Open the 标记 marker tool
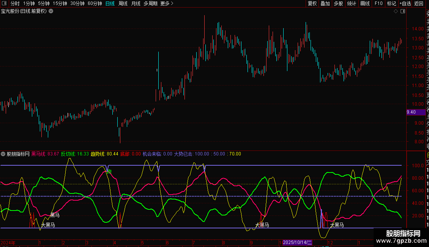The width and height of the screenshot is (429, 247). click(391, 3)
